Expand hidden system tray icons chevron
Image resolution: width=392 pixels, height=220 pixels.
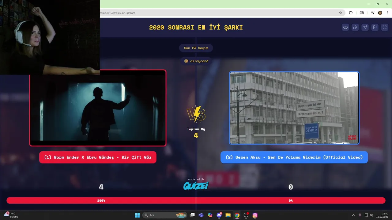(353, 215)
